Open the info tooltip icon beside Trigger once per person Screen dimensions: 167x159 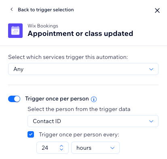click(94, 99)
